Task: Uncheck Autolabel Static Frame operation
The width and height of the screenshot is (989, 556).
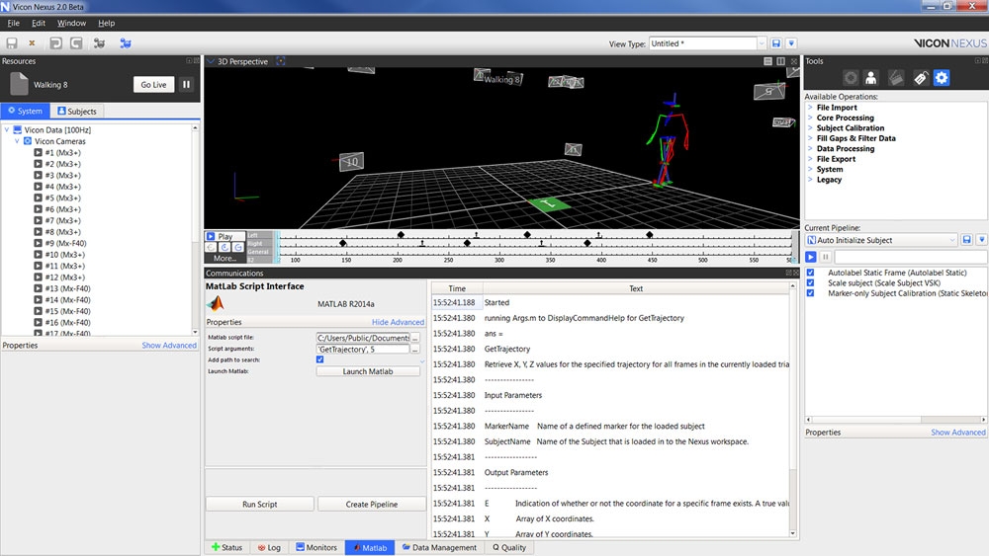Action: [811, 273]
